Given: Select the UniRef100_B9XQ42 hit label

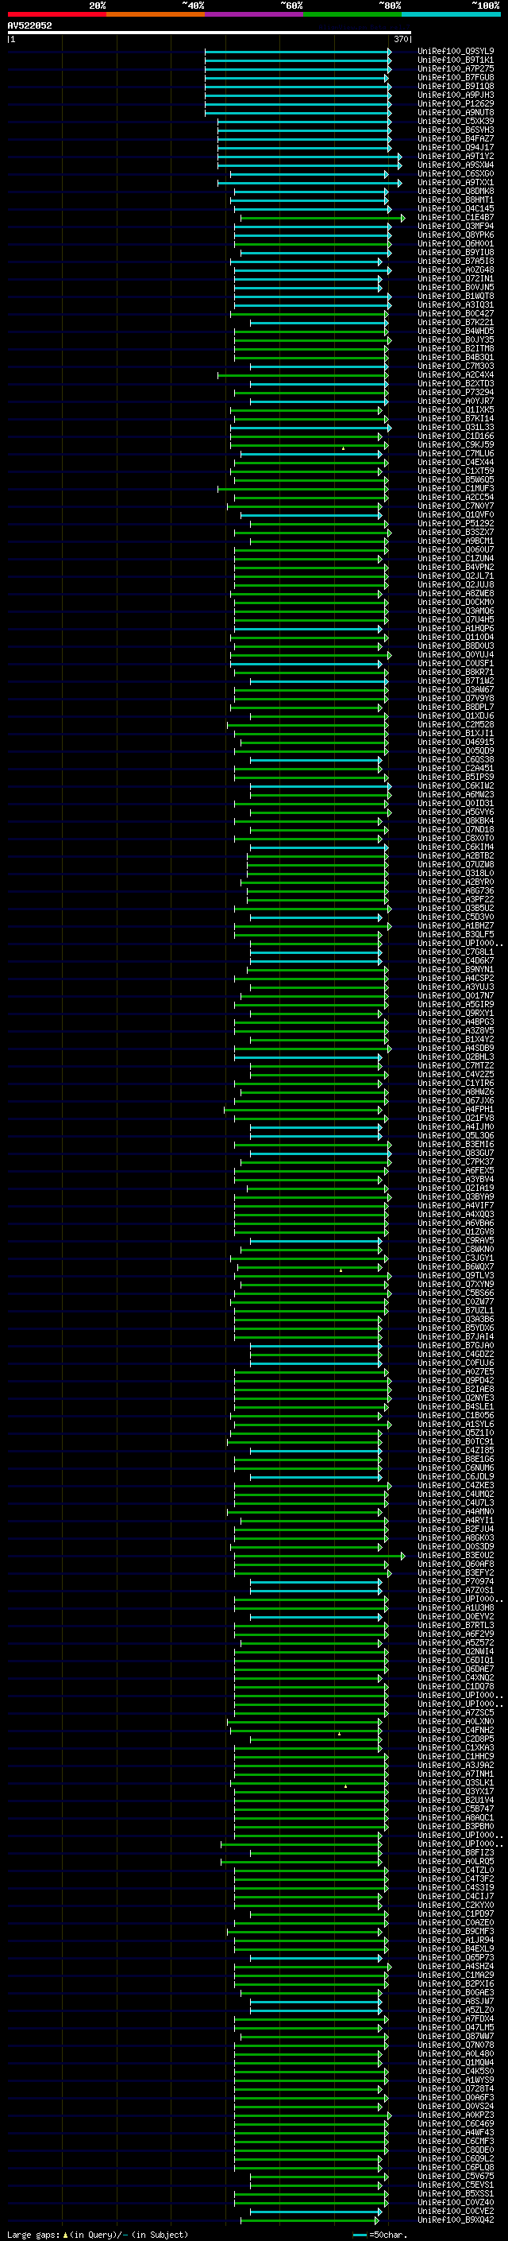Looking at the screenshot, I should [x=456, y=2220].
